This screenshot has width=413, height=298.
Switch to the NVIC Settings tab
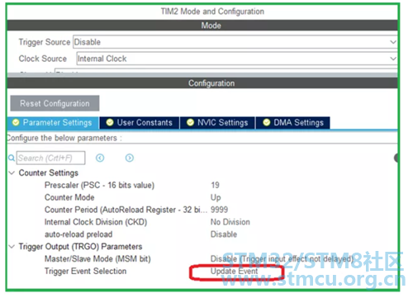point(217,123)
